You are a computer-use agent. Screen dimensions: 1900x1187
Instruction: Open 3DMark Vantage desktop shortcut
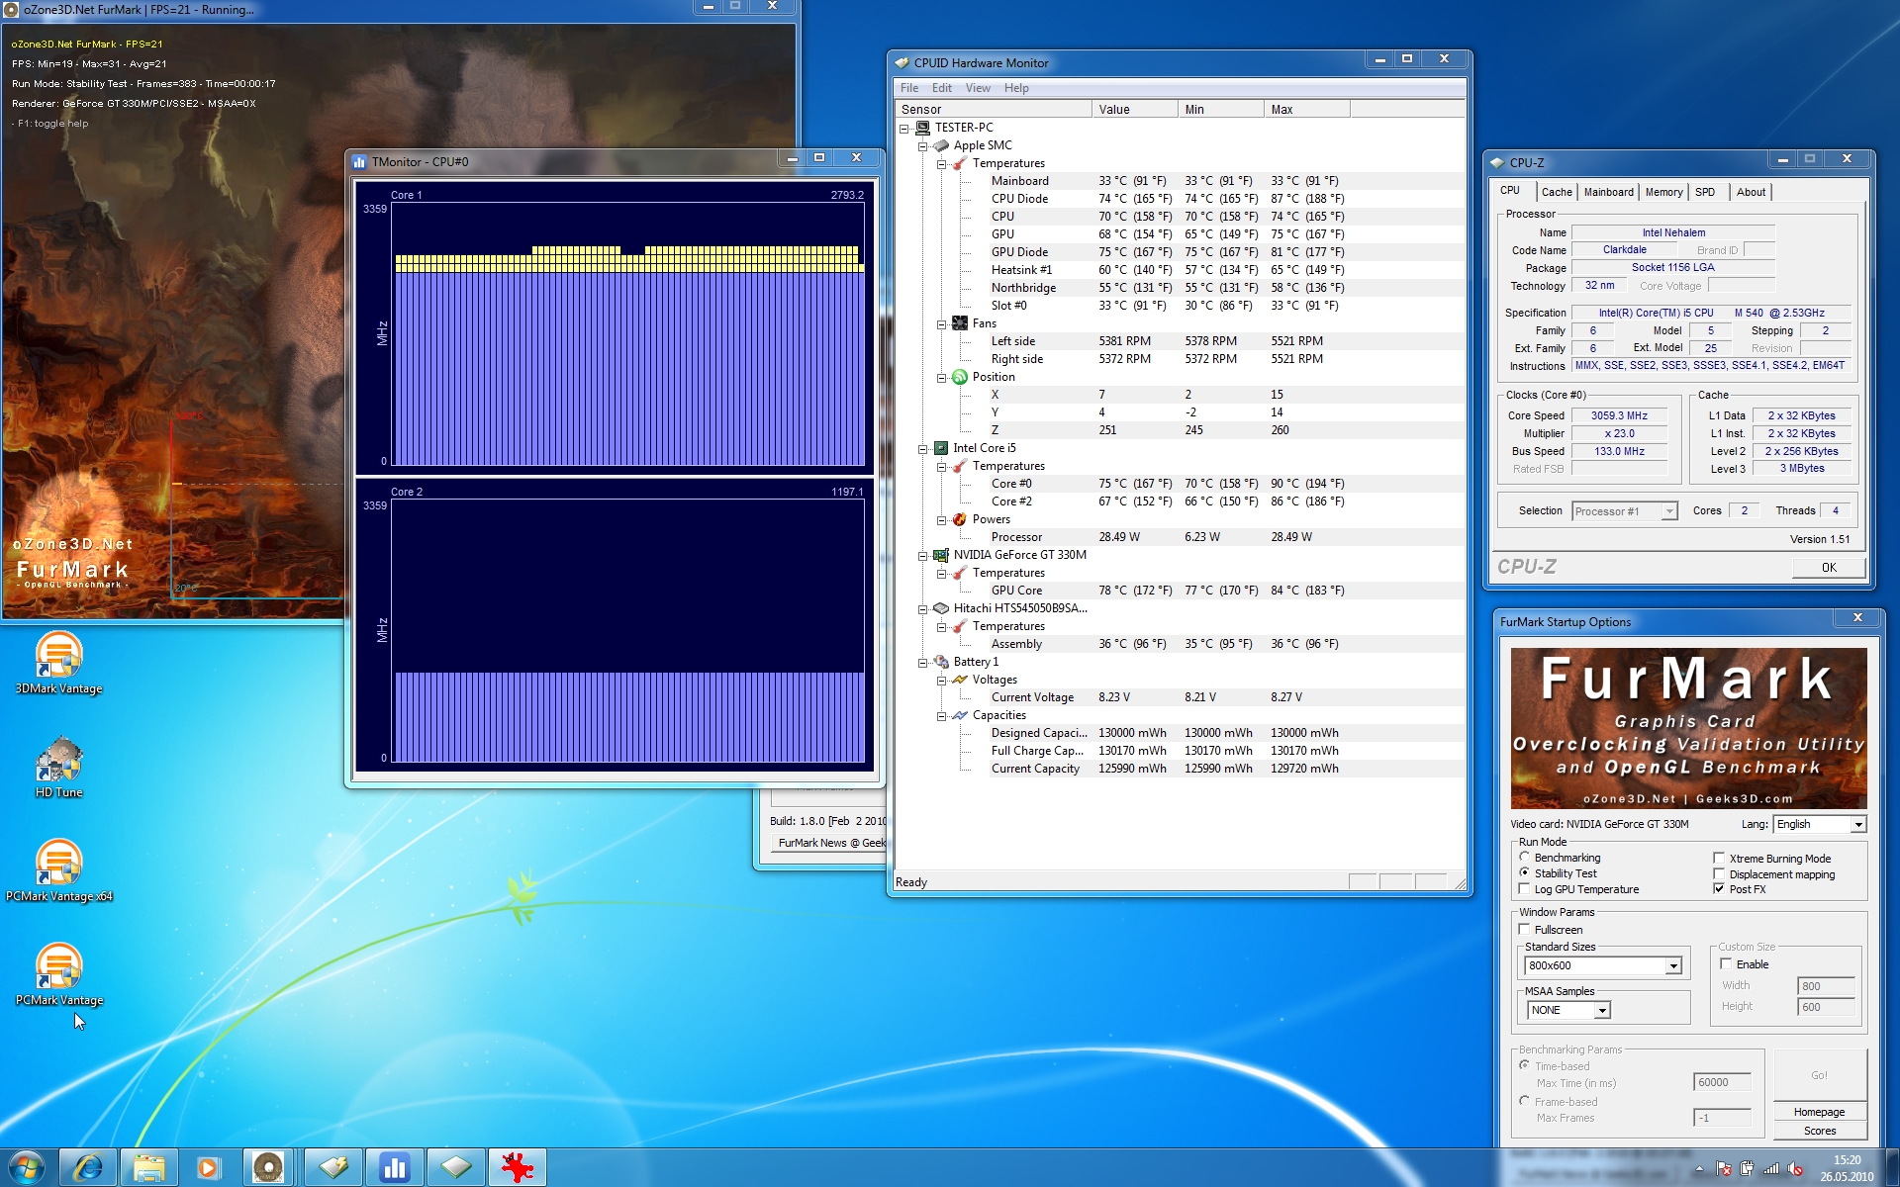click(x=58, y=662)
